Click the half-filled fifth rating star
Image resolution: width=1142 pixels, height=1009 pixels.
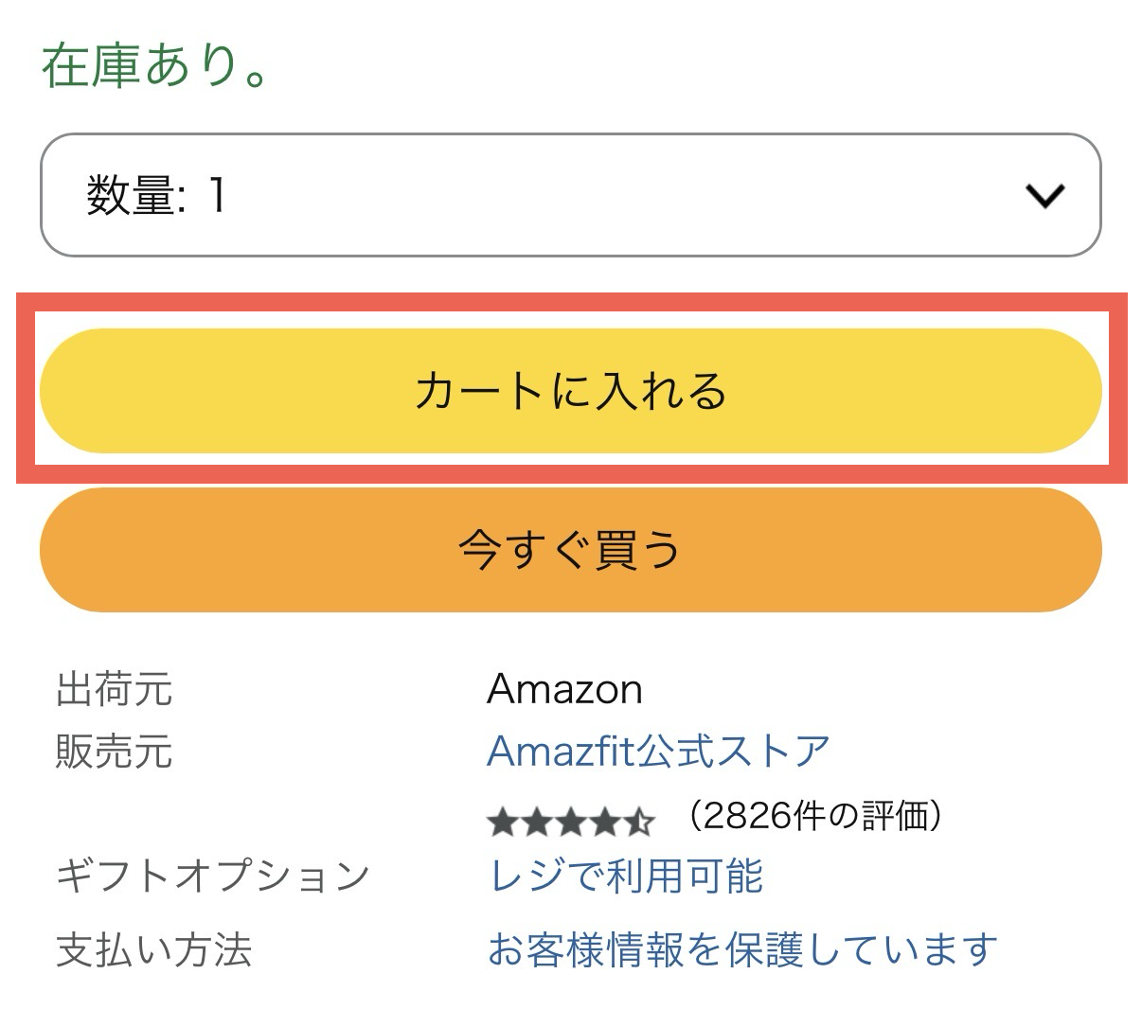639,822
